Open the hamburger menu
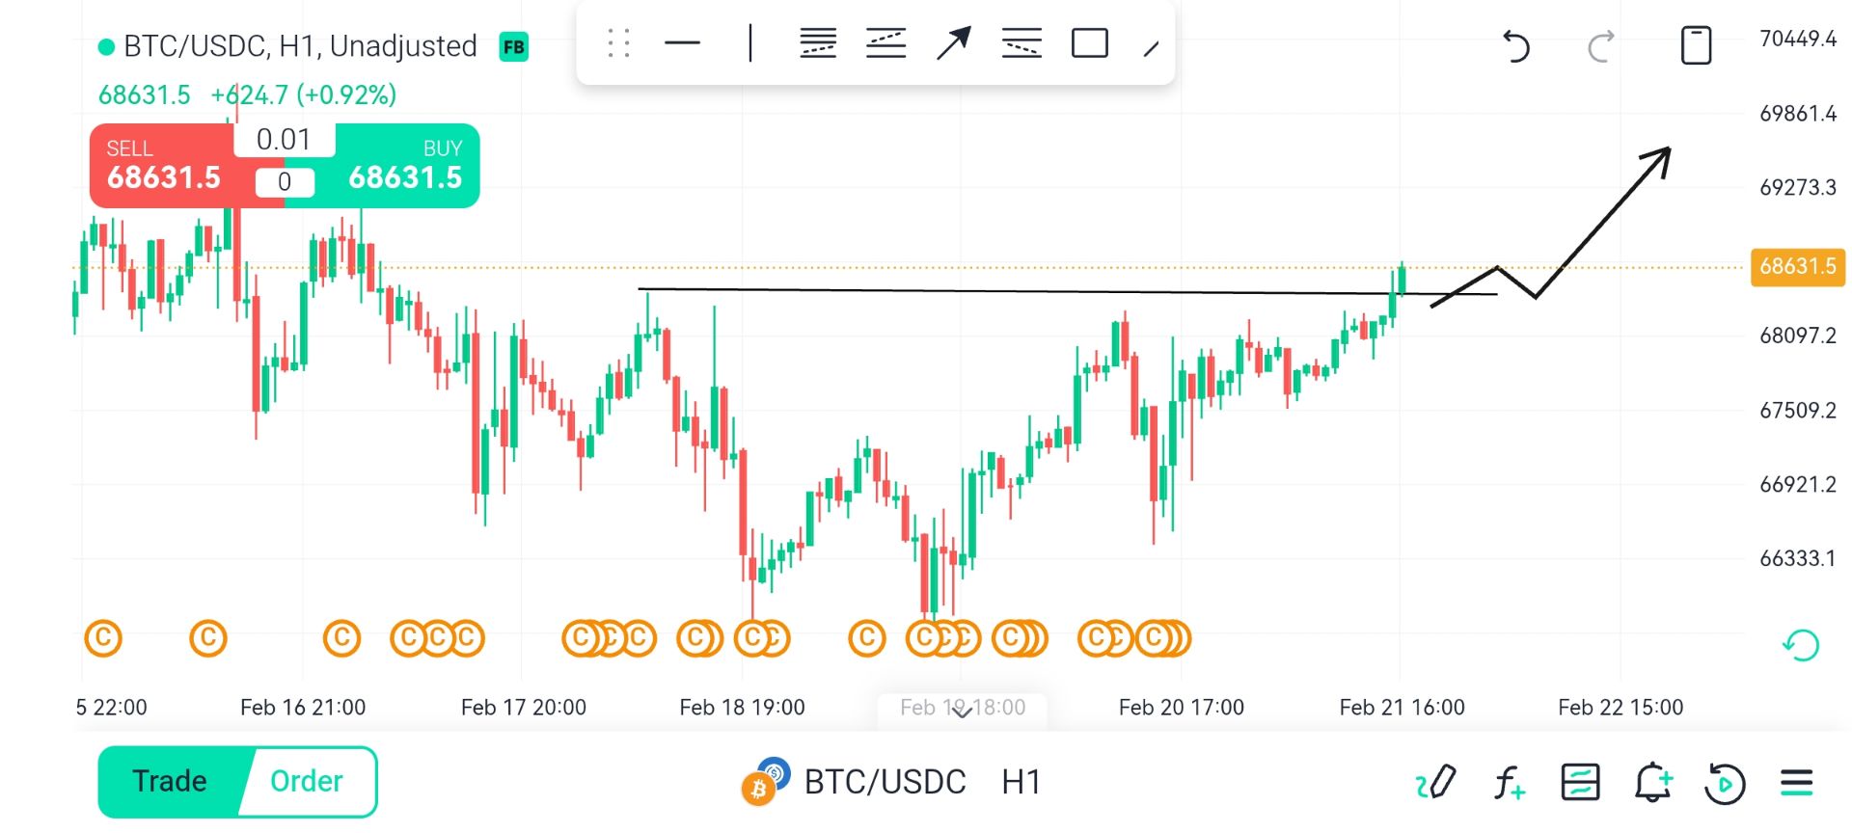Image resolution: width=1852 pixels, height=833 pixels. point(1796,782)
